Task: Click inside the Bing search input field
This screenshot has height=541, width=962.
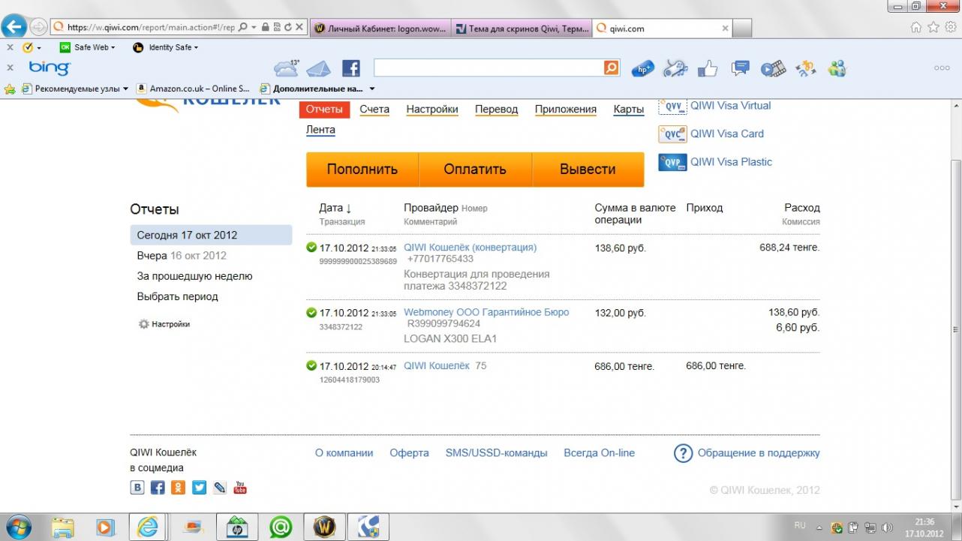Action: click(x=488, y=68)
